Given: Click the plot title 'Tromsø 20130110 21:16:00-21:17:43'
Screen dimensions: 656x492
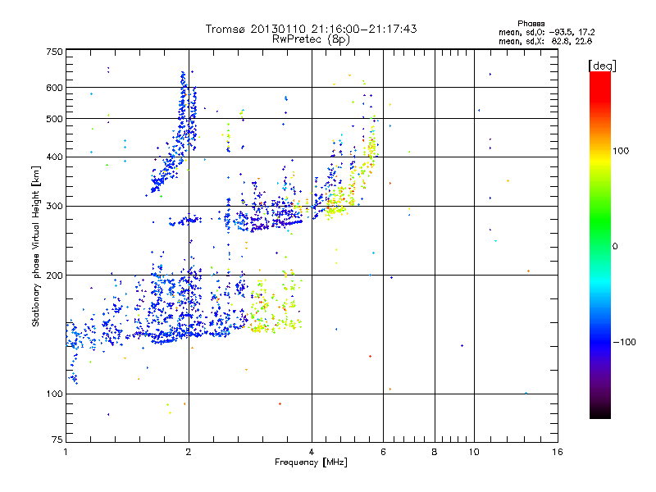Looking at the screenshot, I should [311, 29].
